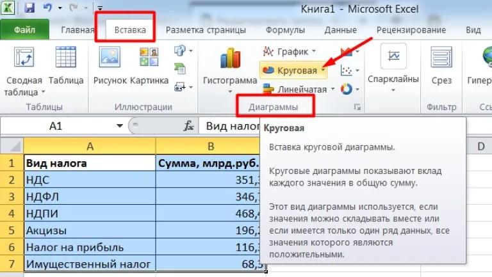Viewport: 492px width, 277px height.
Task: Click the Рисунок picture icon
Action: coord(110,57)
